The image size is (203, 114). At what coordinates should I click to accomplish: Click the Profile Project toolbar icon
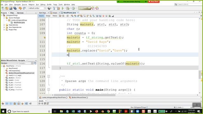coord(73,8)
